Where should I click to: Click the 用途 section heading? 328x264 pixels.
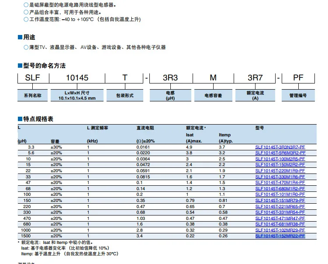click(29, 37)
